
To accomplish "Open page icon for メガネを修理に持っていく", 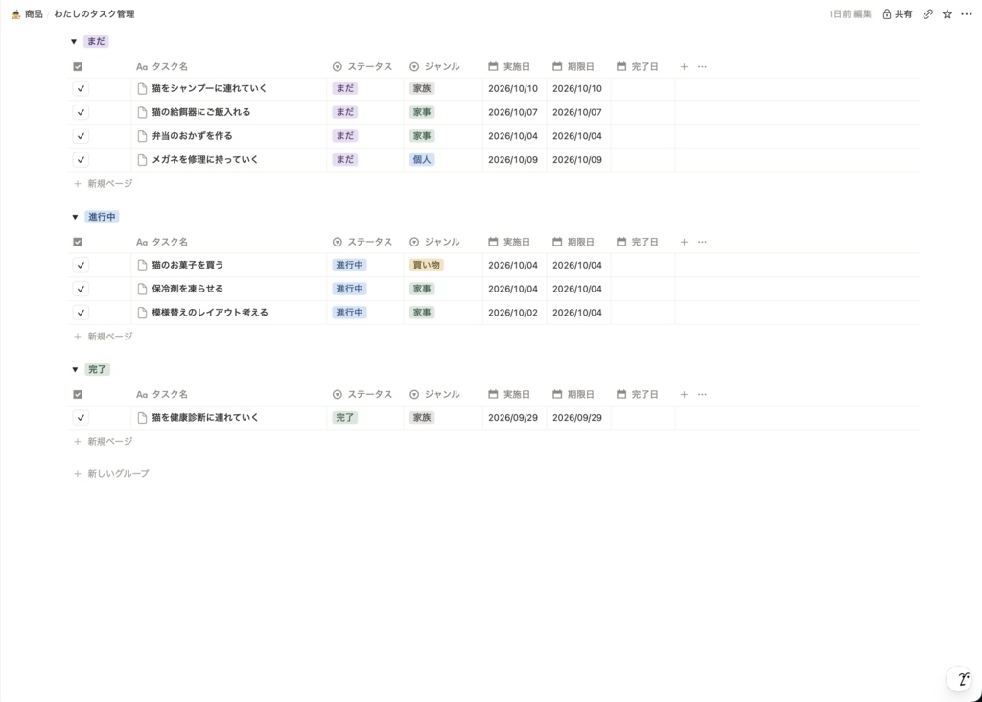I will point(142,160).
